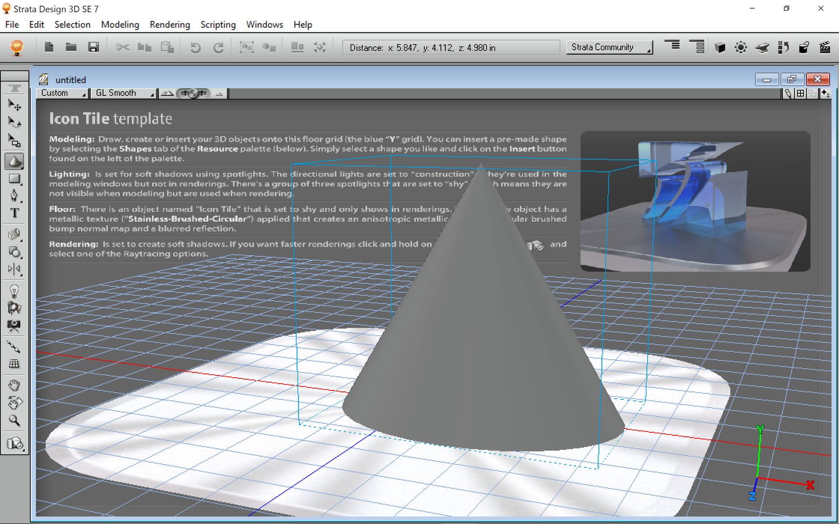This screenshot has width=839, height=524.
Task: Select the Magnifier zoom tool
Action: [15, 420]
